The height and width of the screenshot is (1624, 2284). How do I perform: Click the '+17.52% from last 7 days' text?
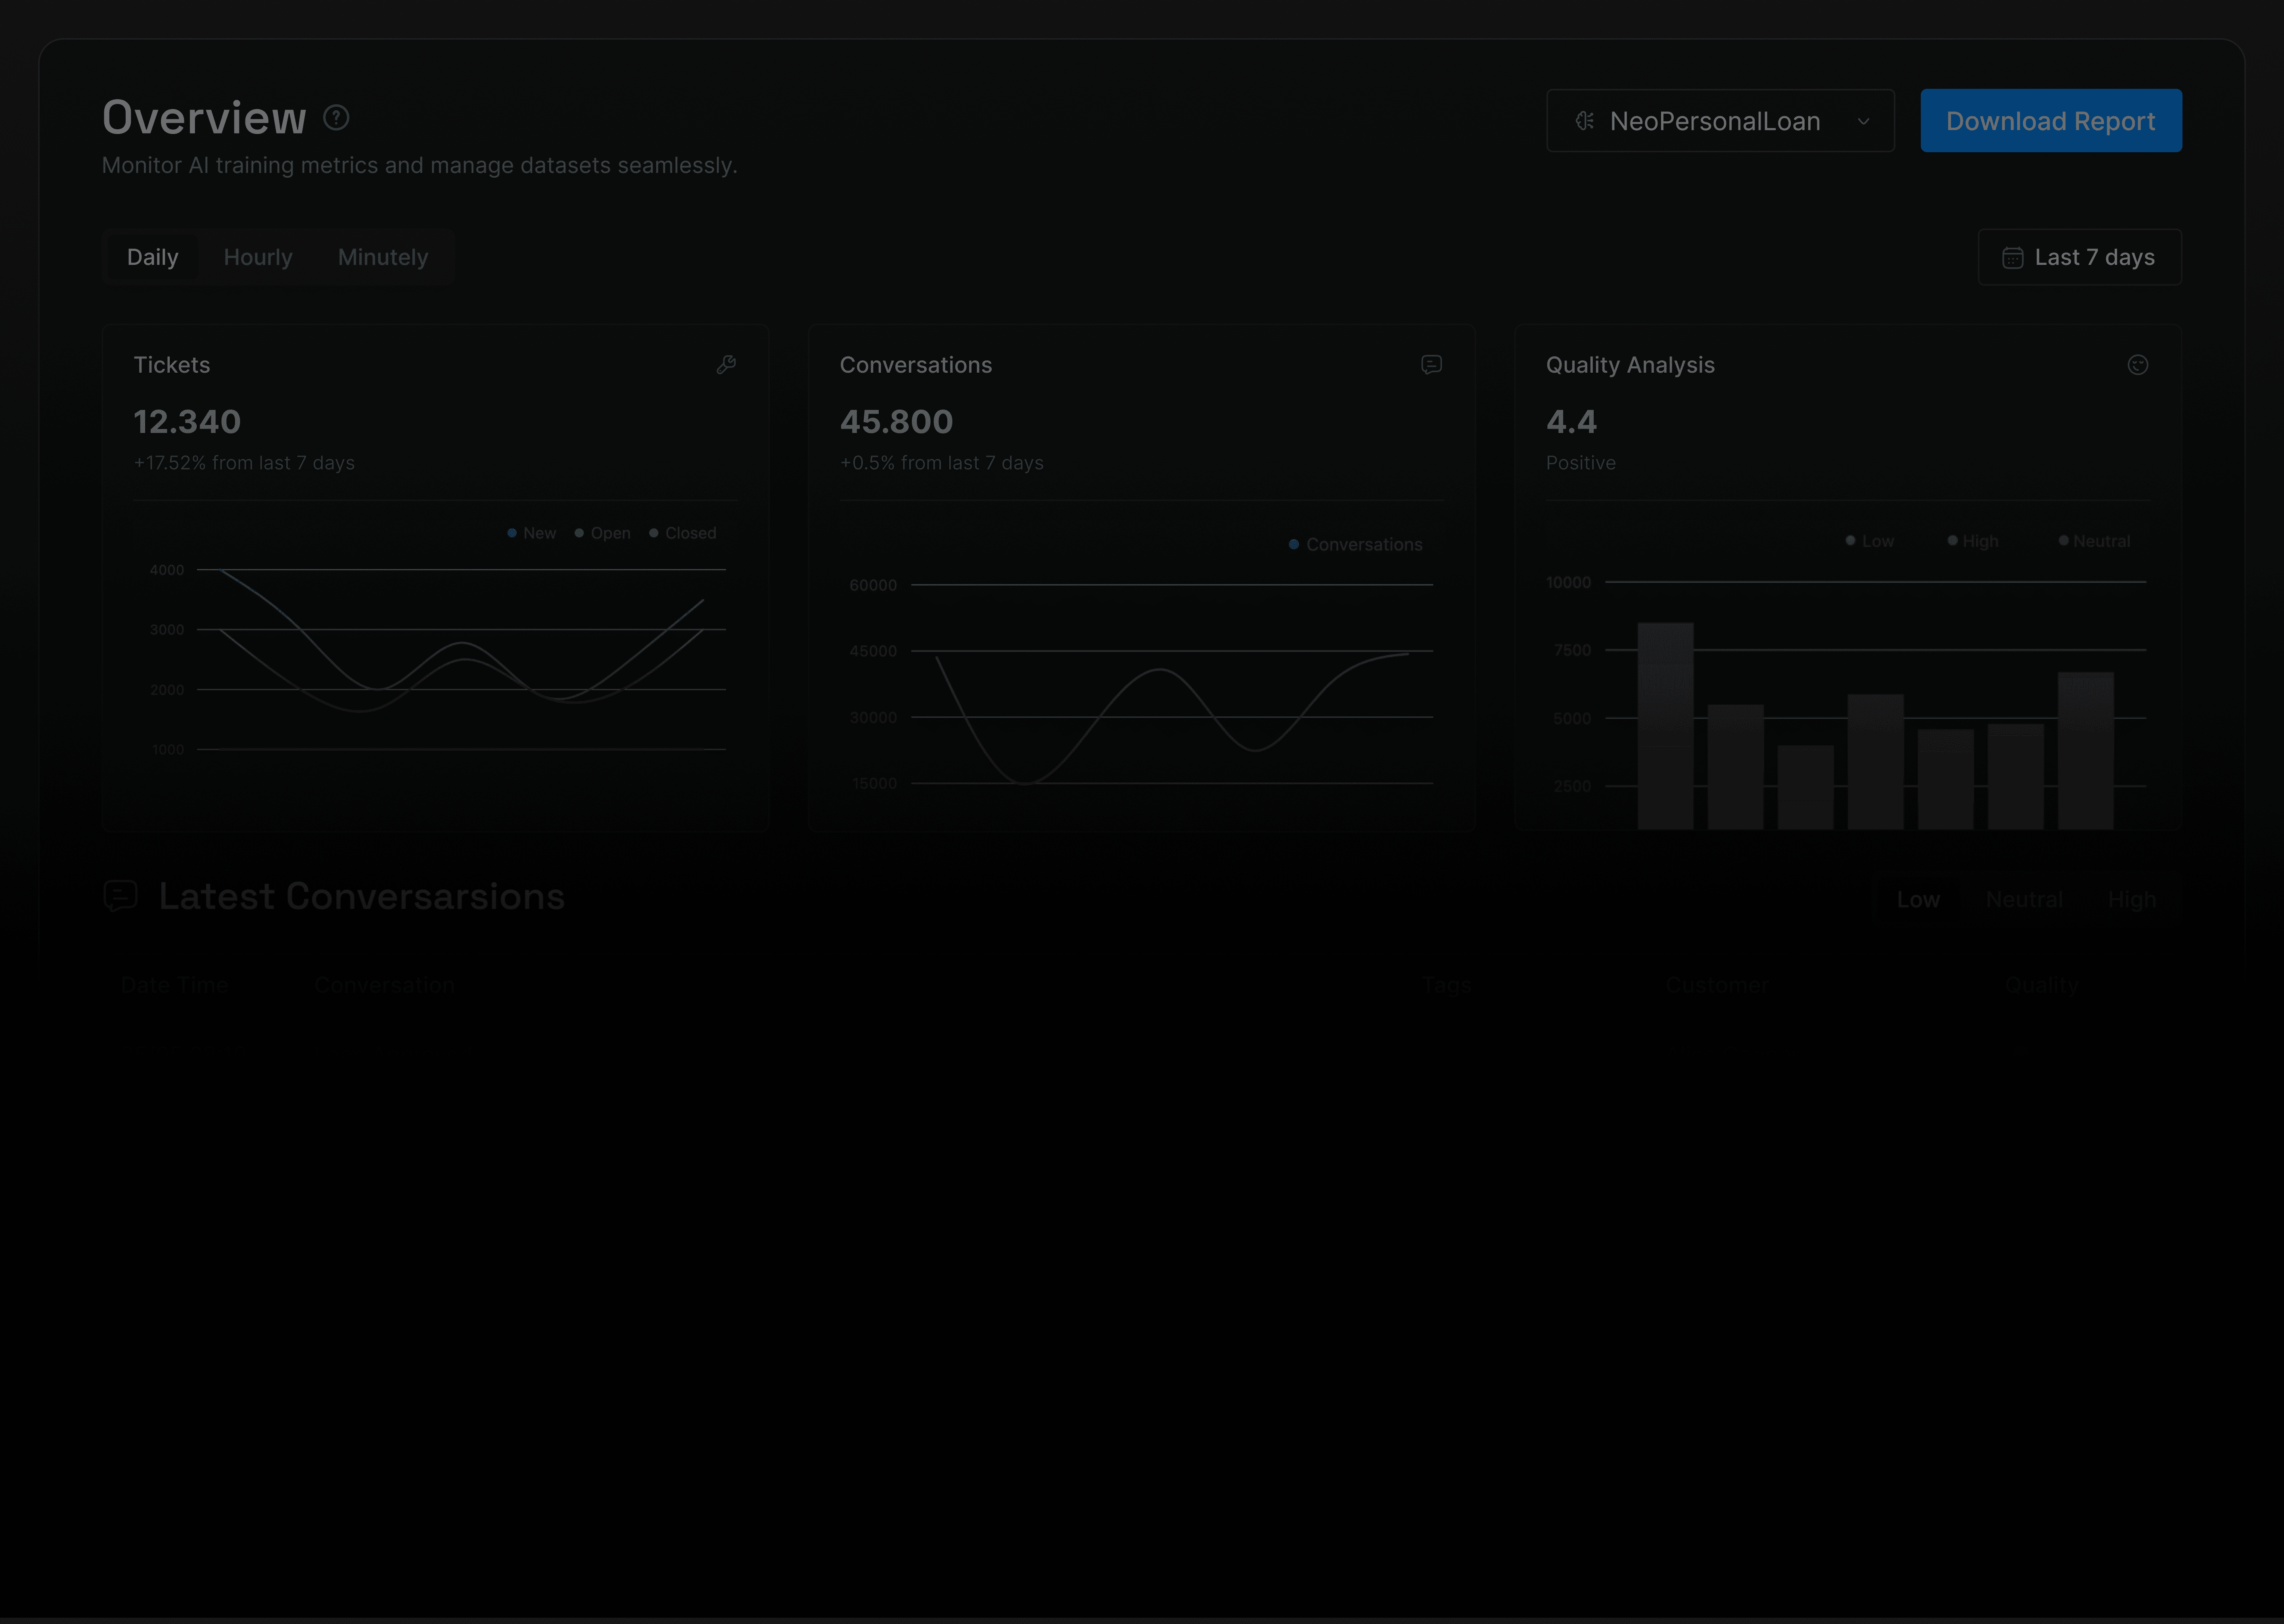coord(244,463)
